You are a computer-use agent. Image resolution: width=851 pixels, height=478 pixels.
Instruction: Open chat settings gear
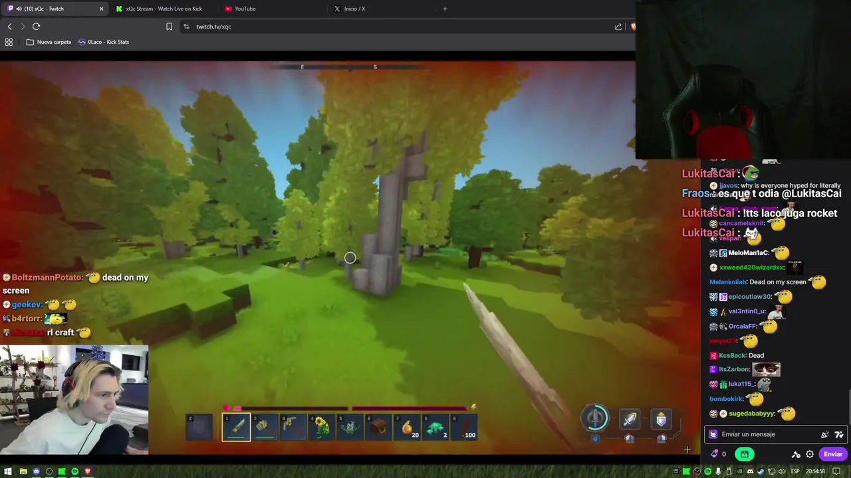(x=810, y=454)
